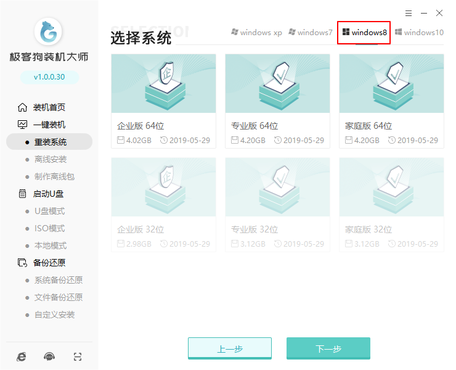Choose 专业版 64位 system image

277,101
